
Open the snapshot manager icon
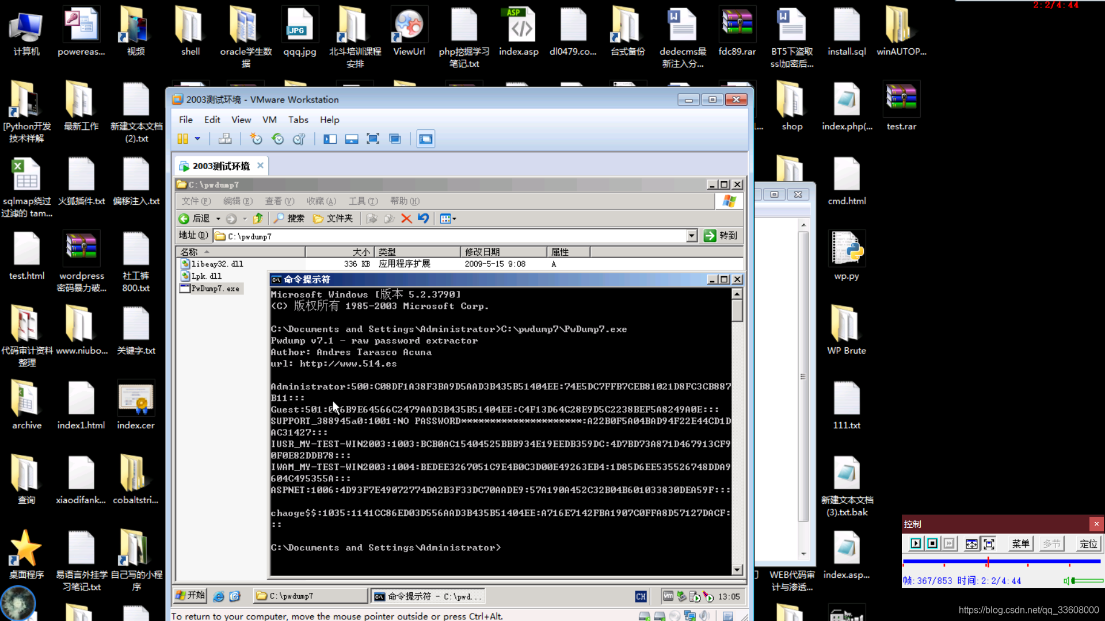[299, 139]
